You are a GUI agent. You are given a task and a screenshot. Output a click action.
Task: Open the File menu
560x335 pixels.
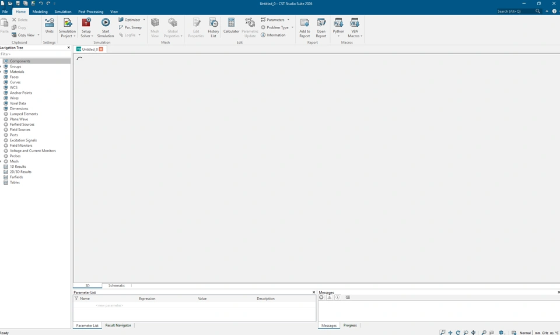(x=5, y=12)
